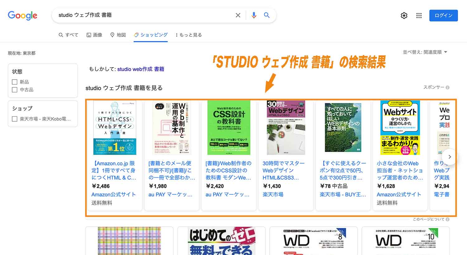Click the ¥78 中古品 price text
467x255 pixels.
click(x=334, y=186)
